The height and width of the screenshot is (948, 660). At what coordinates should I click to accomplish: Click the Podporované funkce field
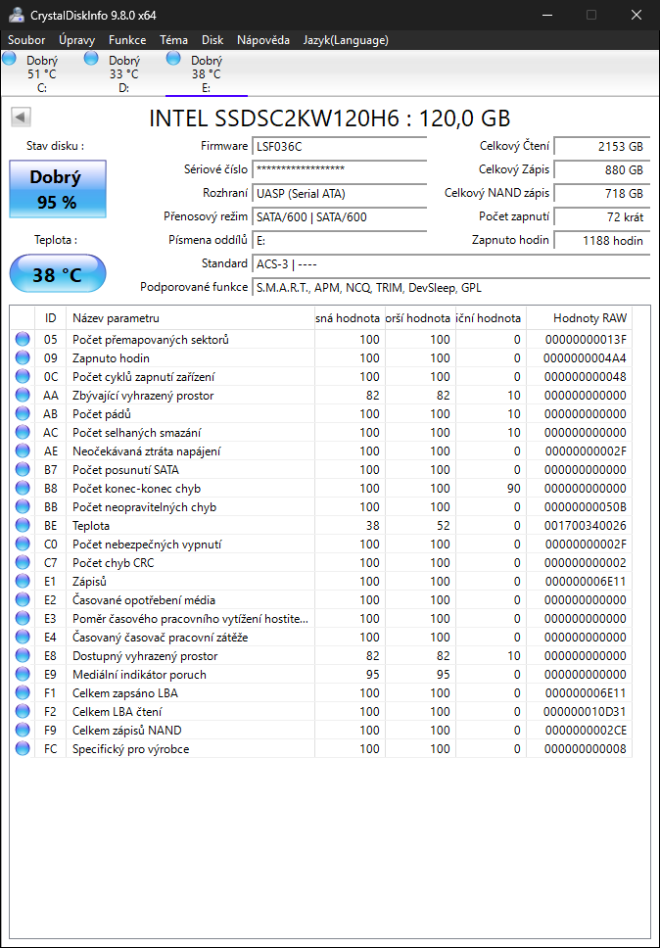point(450,288)
